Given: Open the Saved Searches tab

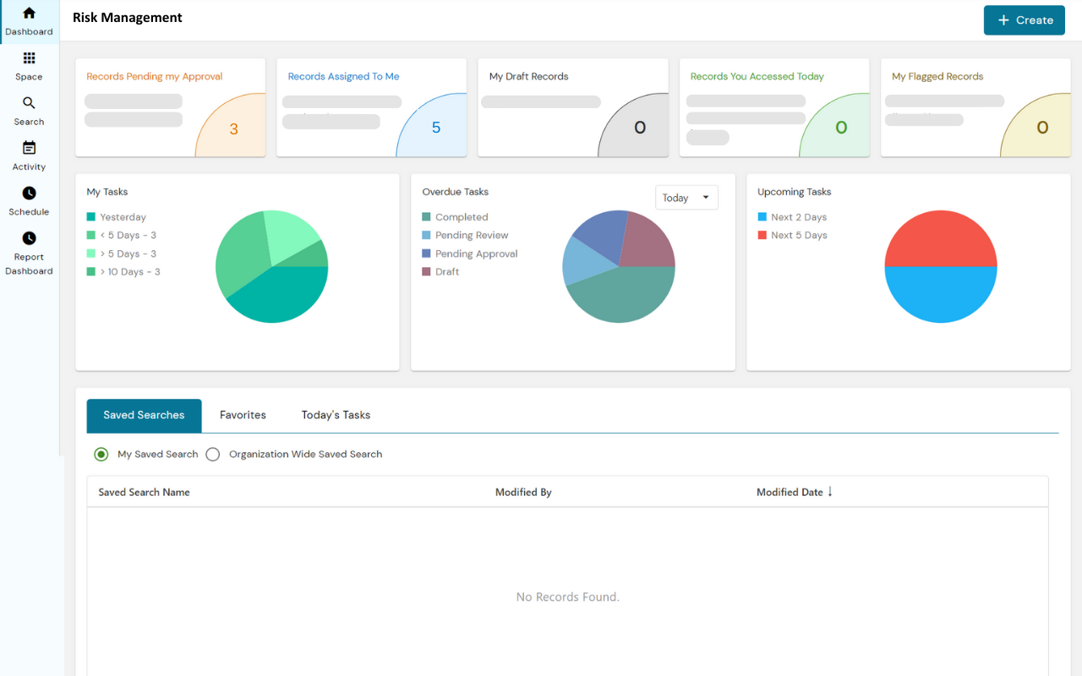Looking at the screenshot, I should tap(144, 415).
